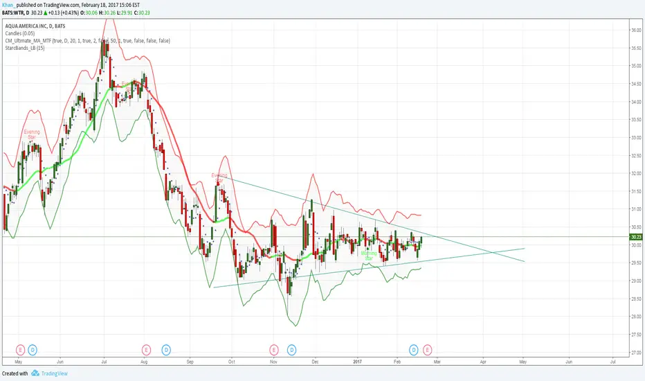
Task: Open the dividend D marker after August
Action: coord(166,350)
